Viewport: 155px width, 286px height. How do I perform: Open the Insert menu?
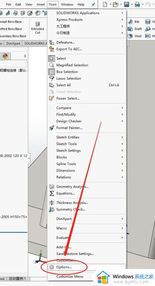click(41, 4)
